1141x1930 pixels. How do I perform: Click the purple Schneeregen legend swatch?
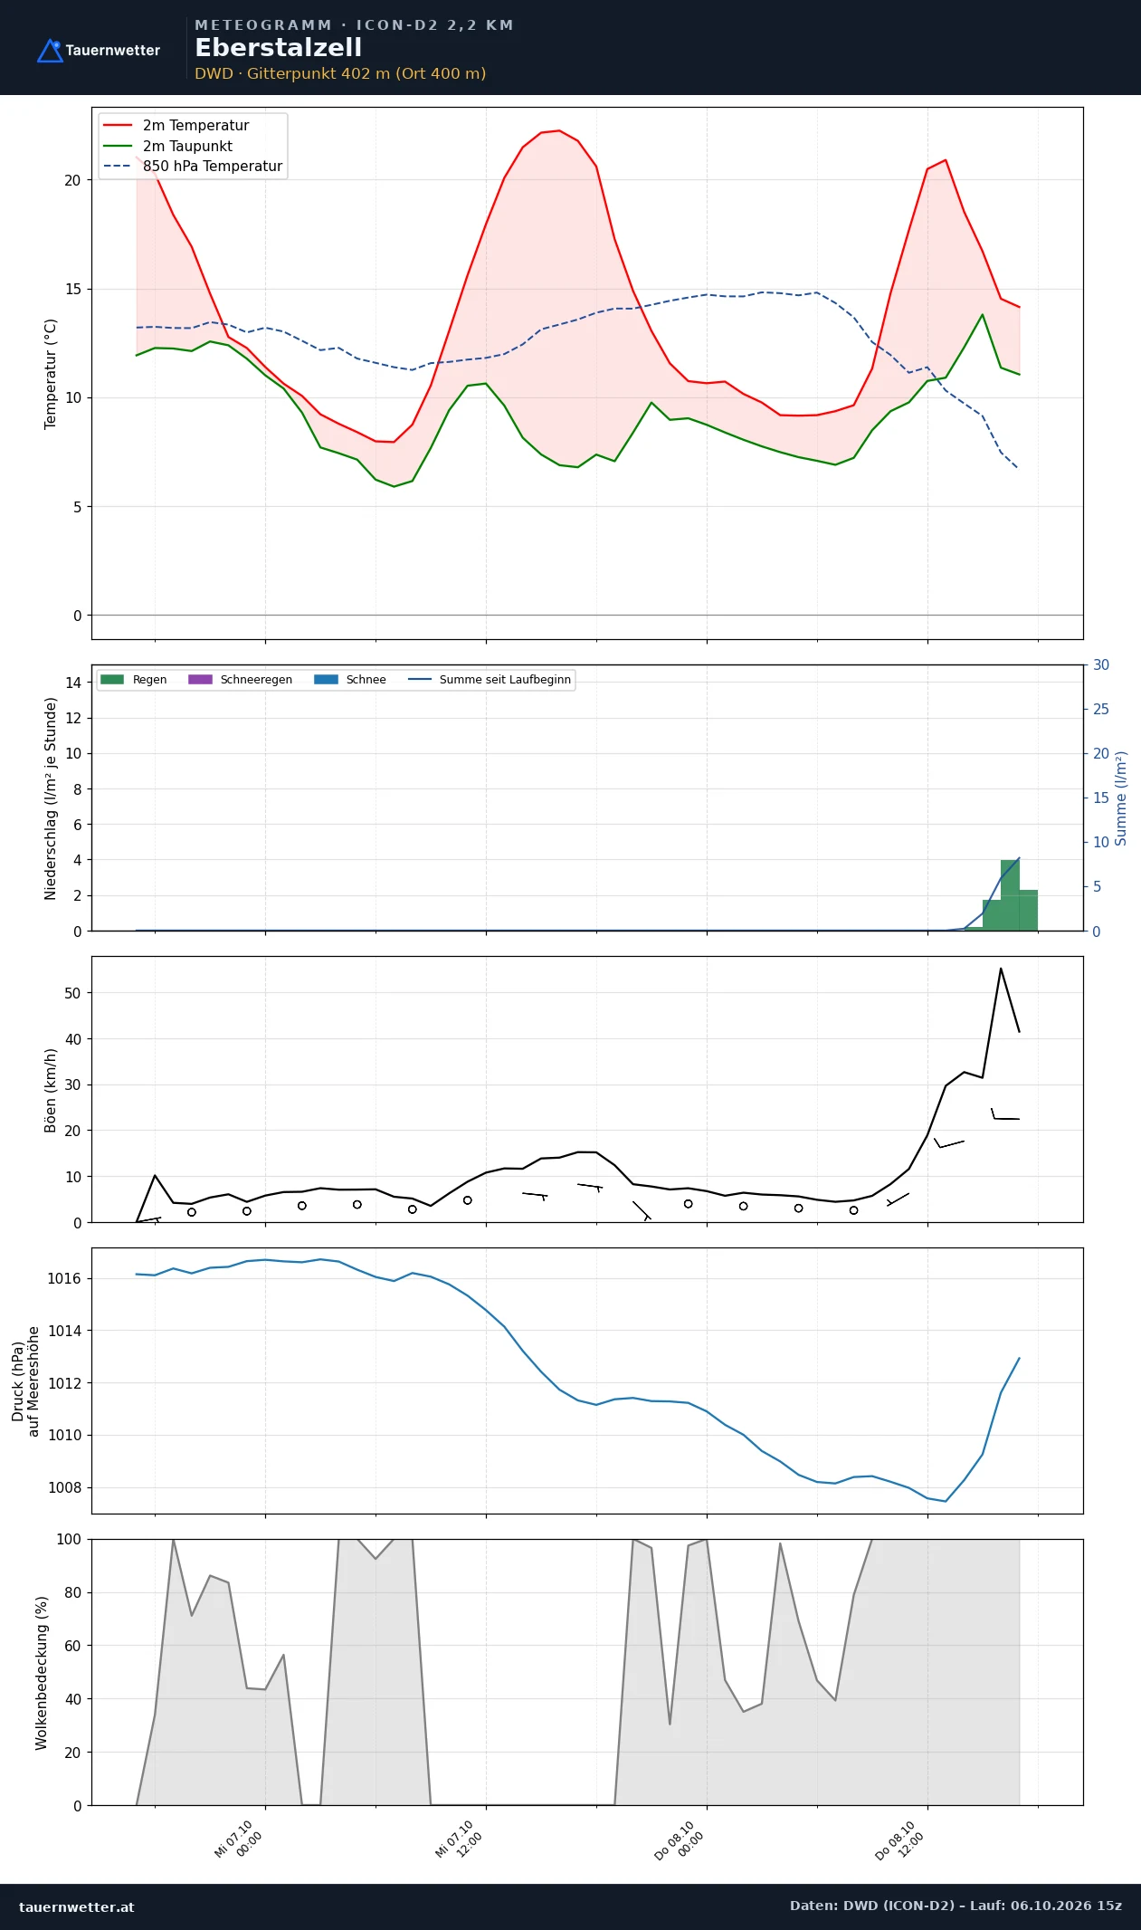(x=200, y=680)
